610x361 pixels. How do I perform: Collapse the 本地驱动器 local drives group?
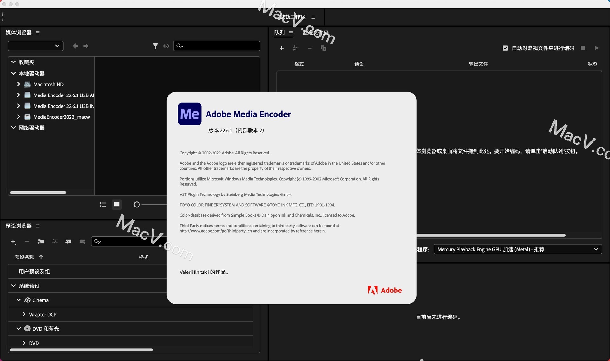[x=13, y=73]
